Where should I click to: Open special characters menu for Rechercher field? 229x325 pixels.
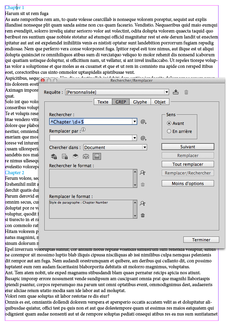144,122
